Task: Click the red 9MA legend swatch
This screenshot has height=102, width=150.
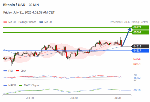Action: 17,71
